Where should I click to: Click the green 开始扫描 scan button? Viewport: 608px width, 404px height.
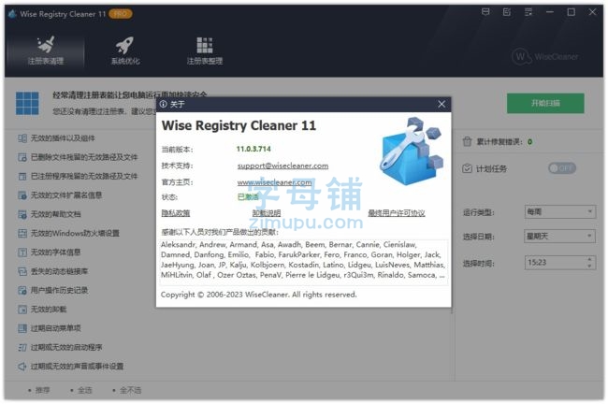click(545, 103)
